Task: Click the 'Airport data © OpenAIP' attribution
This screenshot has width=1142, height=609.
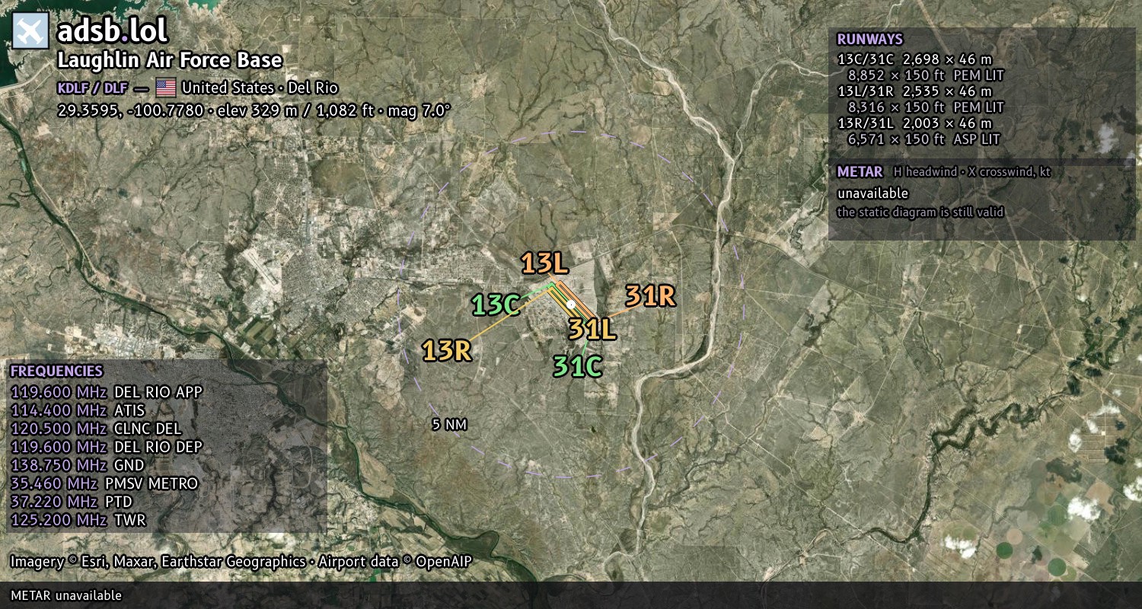Action: coord(395,562)
